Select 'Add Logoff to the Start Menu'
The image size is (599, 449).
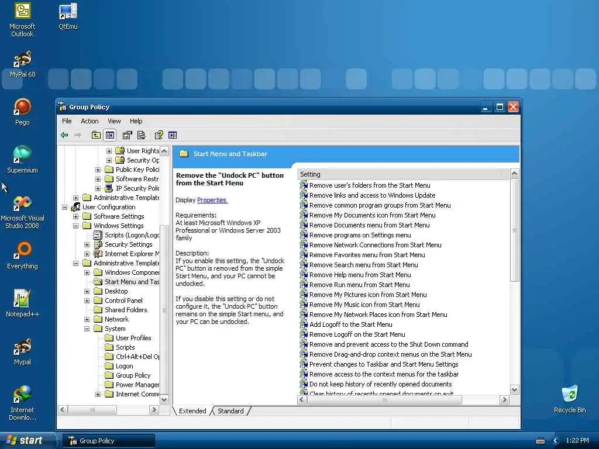pos(350,324)
